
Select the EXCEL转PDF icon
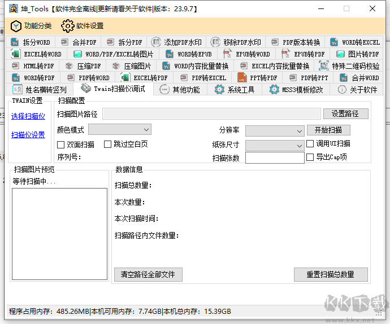(125, 77)
